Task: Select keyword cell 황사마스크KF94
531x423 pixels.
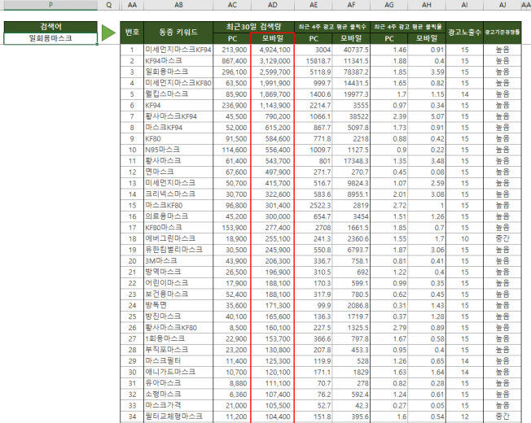Action: (x=178, y=116)
